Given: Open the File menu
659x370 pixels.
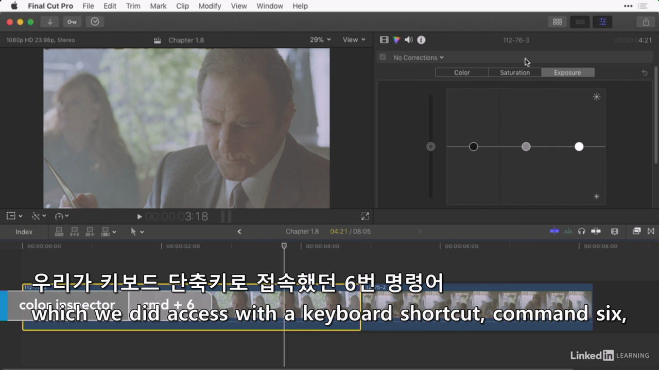Looking at the screenshot, I should point(88,6).
